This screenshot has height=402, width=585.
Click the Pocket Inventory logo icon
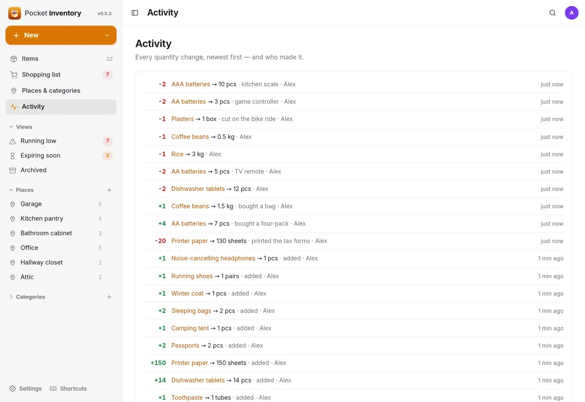coord(15,13)
